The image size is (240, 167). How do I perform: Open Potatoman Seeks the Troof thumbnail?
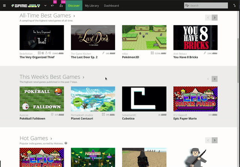click(x=93, y=157)
